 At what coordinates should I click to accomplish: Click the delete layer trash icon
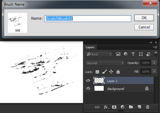click(147, 107)
